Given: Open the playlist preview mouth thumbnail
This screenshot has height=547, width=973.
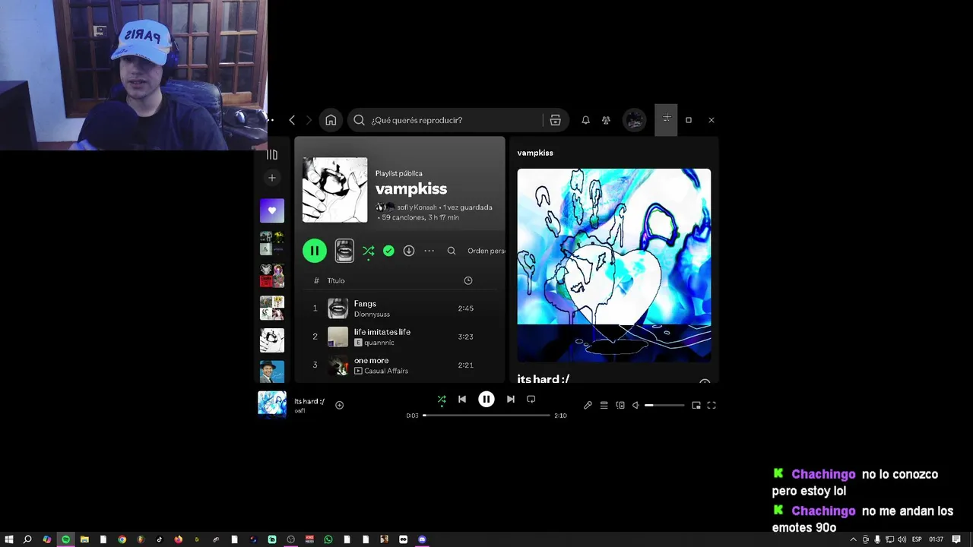Looking at the screenshot, I should [x=344, y=251].
